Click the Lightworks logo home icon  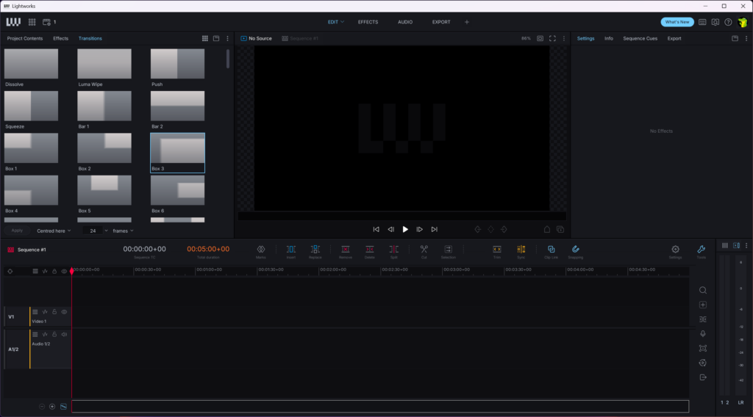tap(13, 22)
